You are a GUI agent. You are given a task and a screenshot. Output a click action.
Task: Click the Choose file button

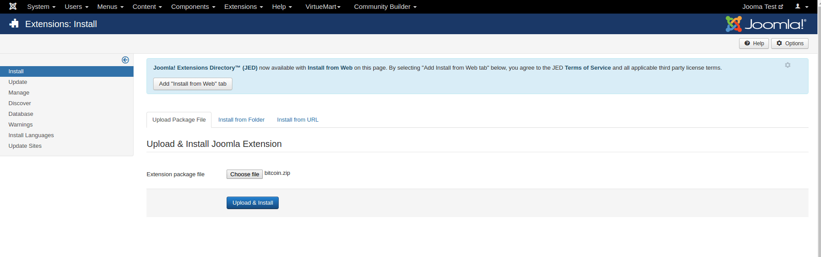point(244,174)
